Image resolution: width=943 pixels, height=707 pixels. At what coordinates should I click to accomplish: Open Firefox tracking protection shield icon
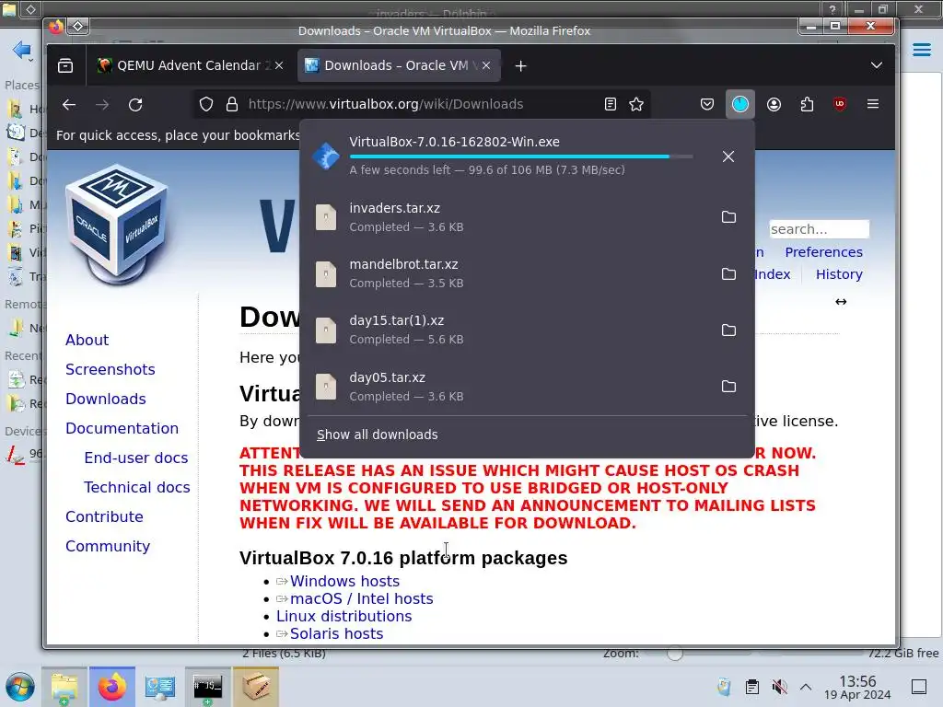pos(206,105)
